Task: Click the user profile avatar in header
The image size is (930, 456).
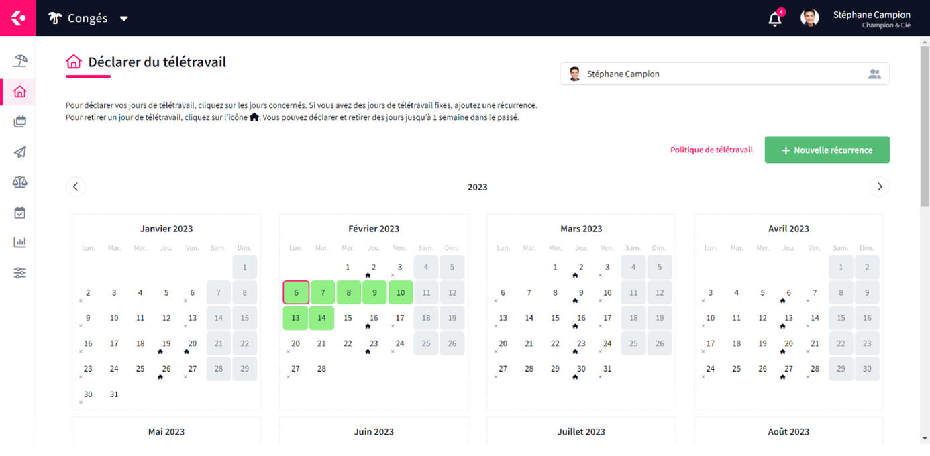Action: click(x=810, y=18)
